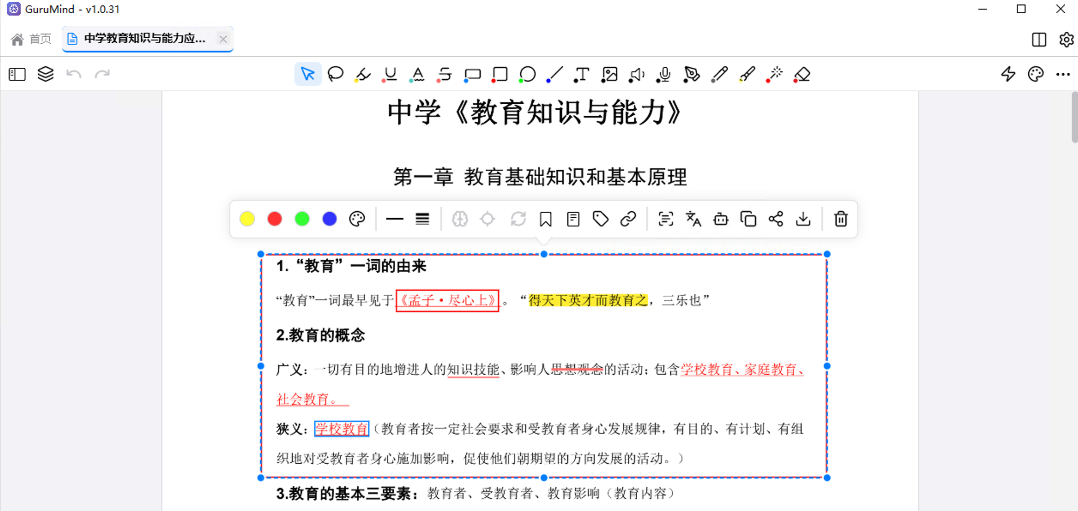Image resolution: width=1078 pixels, height=511 pixels.
Task: Choose the wavy underline tool
Action: 417,74
